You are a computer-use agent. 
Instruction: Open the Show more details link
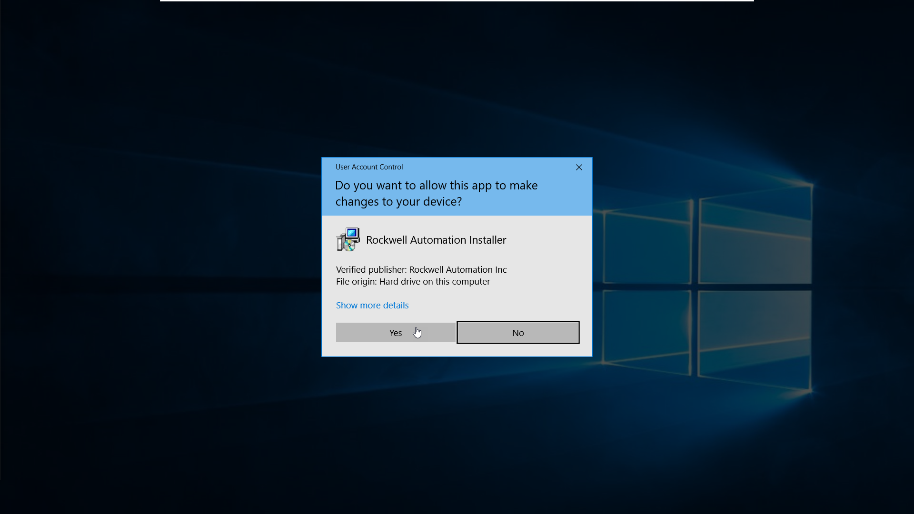click(372, 305)
